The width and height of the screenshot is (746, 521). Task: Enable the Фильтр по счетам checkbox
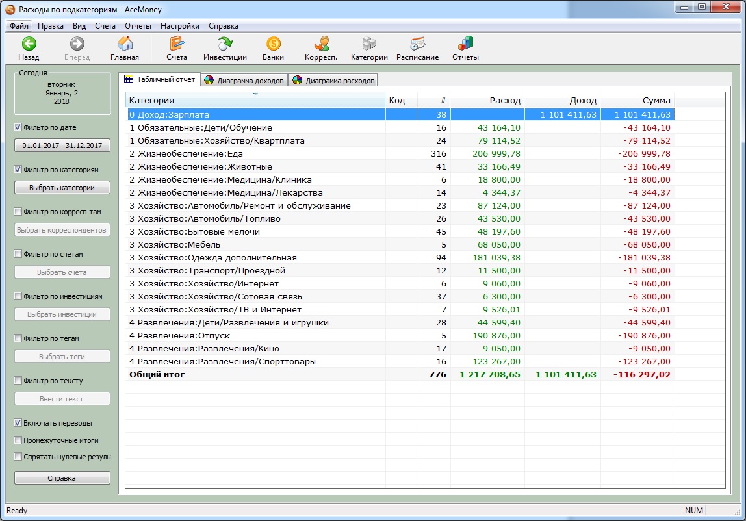[18, 254]
